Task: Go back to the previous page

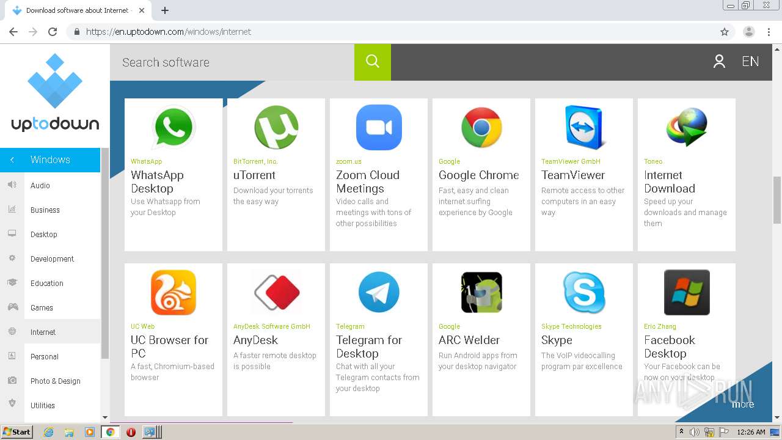Action: pos(13,32)
